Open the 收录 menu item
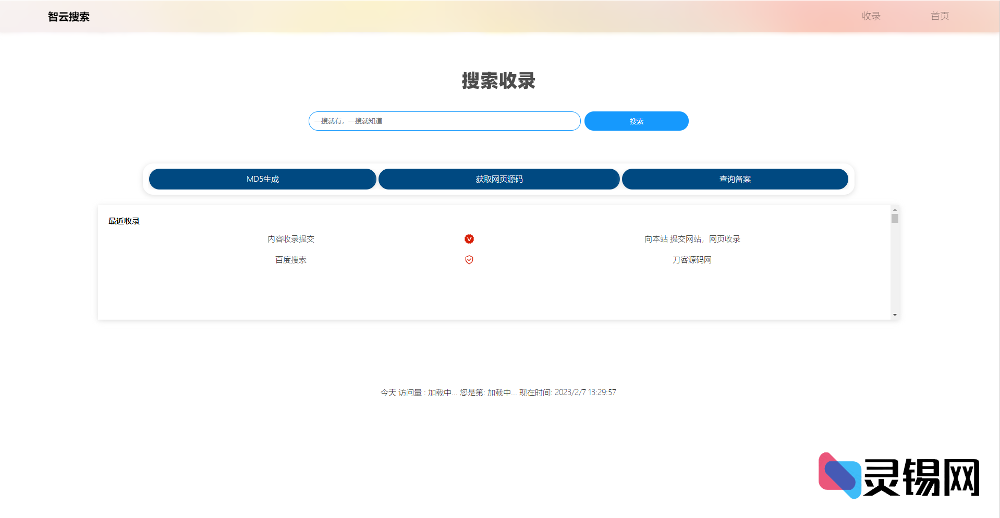 click(871, 16)
